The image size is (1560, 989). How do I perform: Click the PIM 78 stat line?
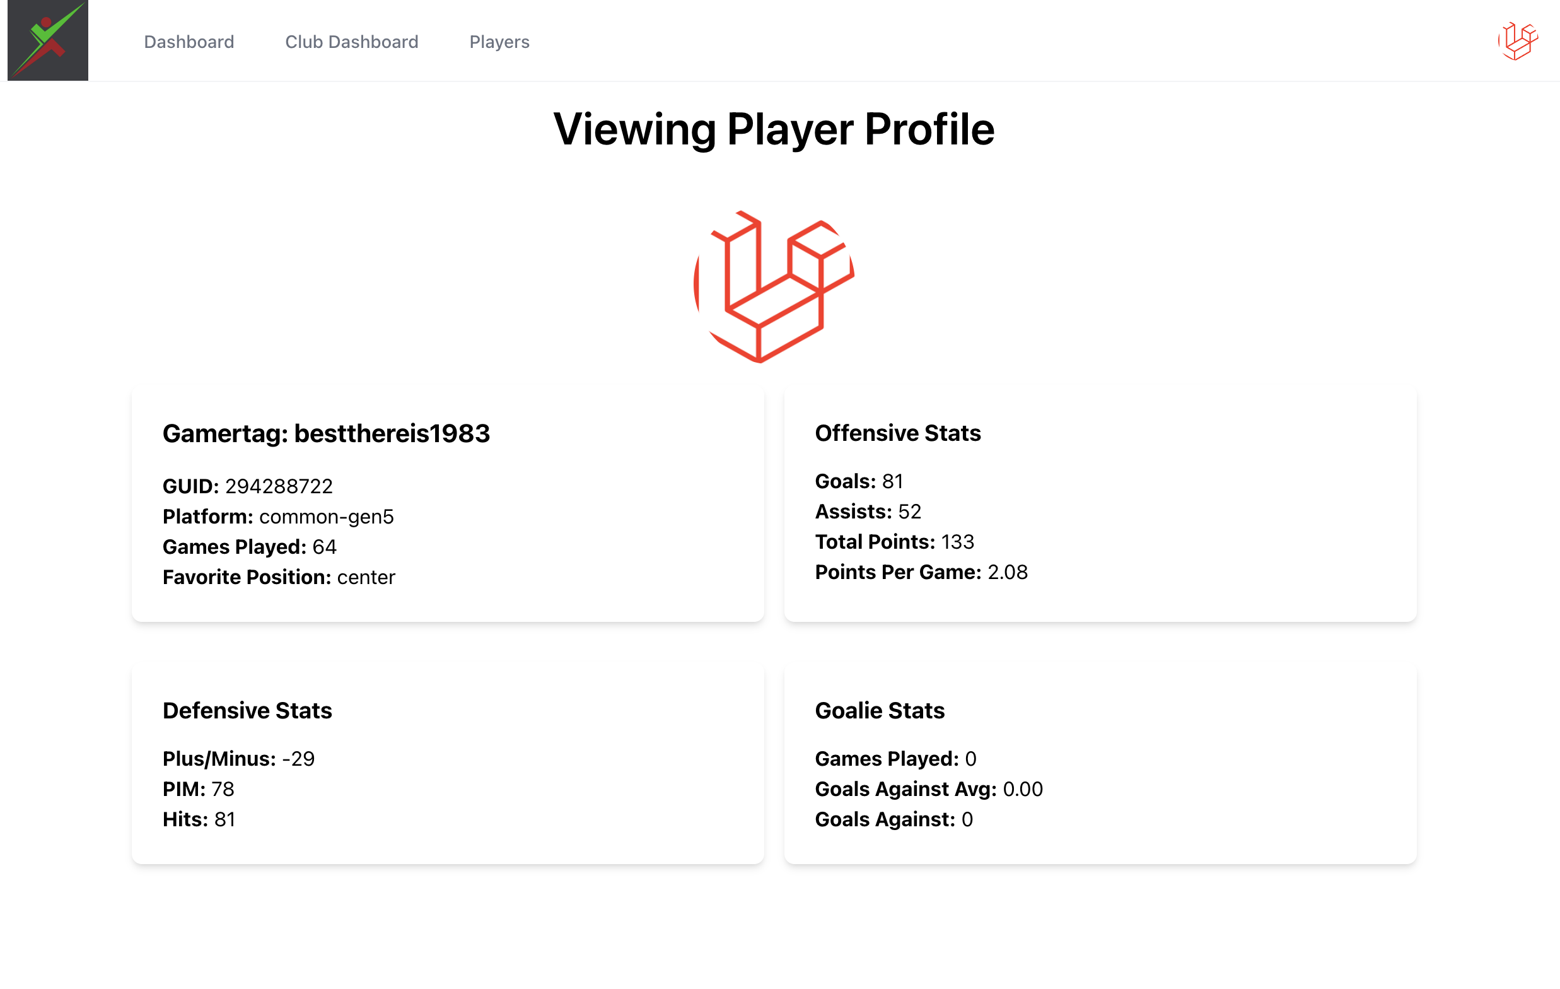click(198, 788)
